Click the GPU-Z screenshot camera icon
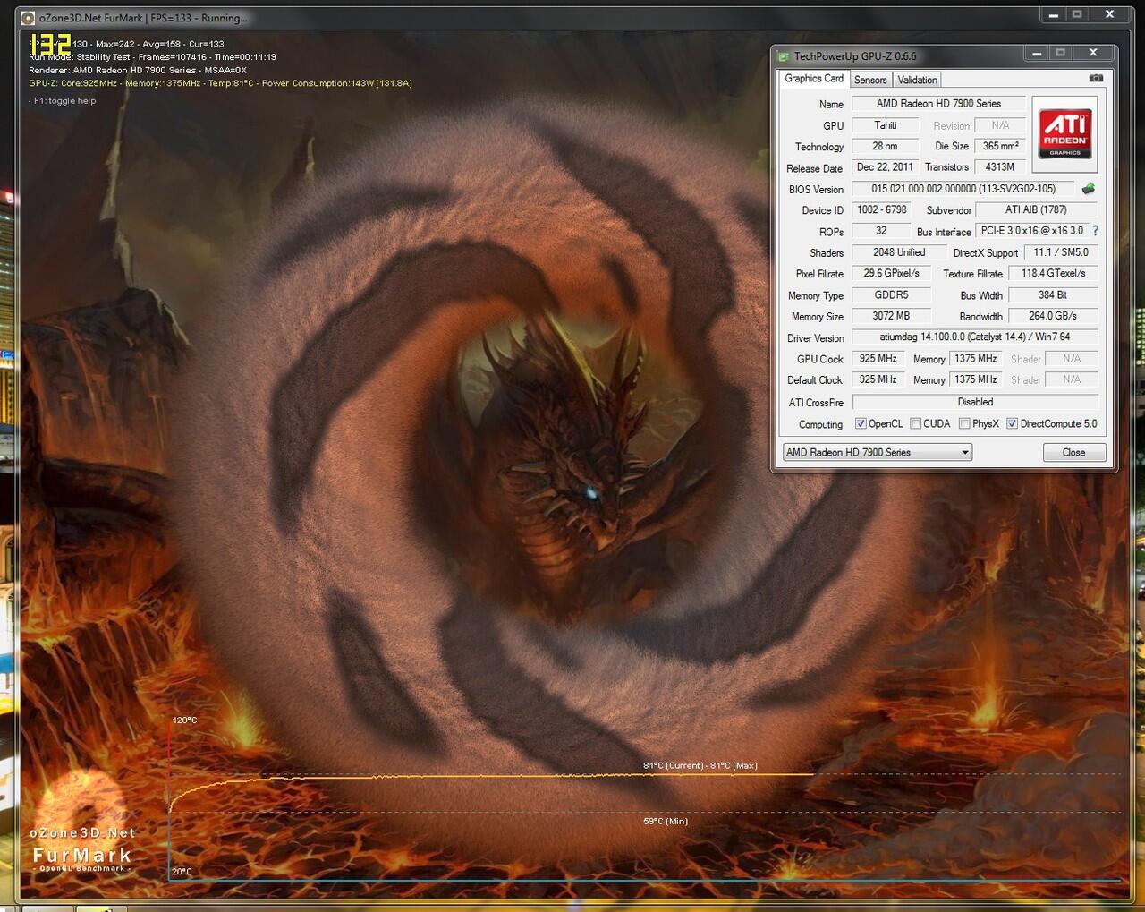This screenshot has width=1145, height=912. click(1096, 79)
